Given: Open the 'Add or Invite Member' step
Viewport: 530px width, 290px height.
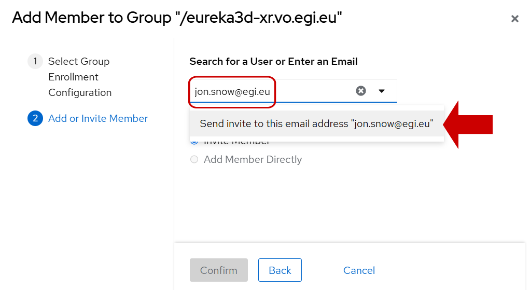Looking at the screenshot, I should pyautogui.click(x=98, y=118).
